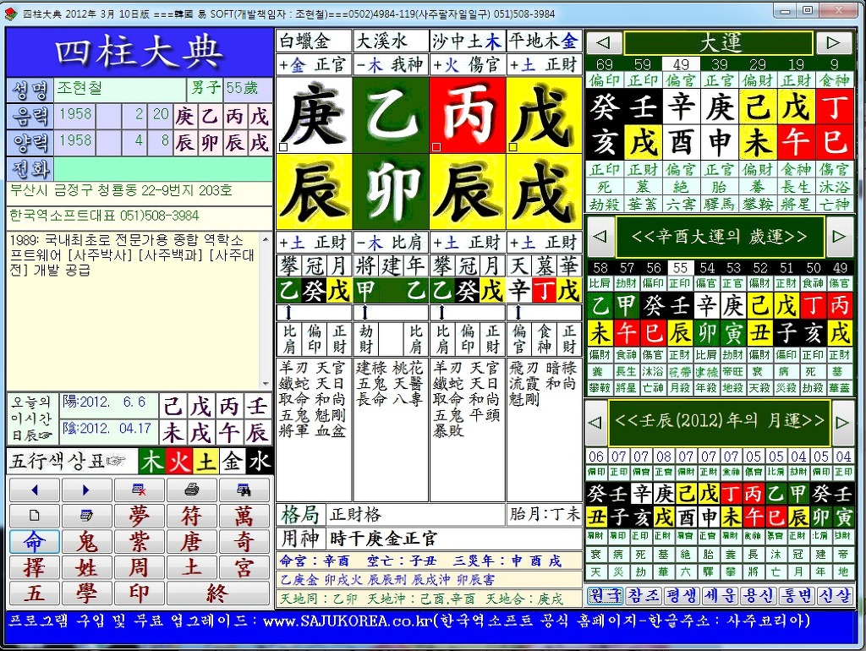Select the 命 destiny module button
The height and width of the screenshot is (651, 866).
click(34, 542)
